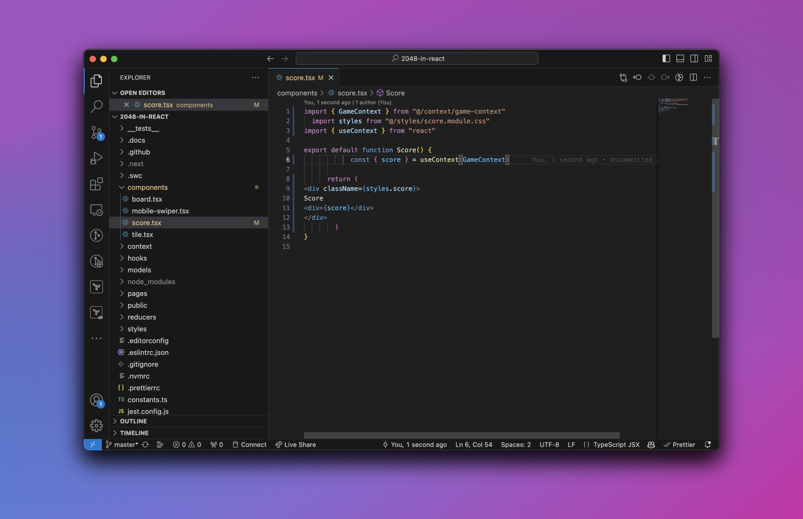Open mobile-swiper.tsx file

pos(189,211)
